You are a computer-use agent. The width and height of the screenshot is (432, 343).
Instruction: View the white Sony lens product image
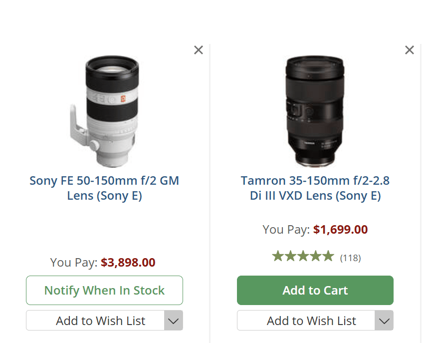[x=104, y=111]
